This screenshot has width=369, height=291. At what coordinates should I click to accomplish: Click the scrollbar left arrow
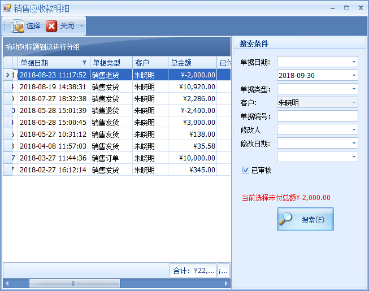click(7, 283)
